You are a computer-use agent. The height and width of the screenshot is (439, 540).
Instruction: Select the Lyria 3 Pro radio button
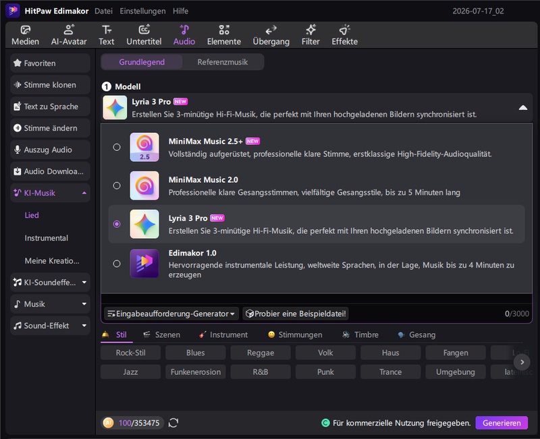pyautogui.click(x=117, y=225)
